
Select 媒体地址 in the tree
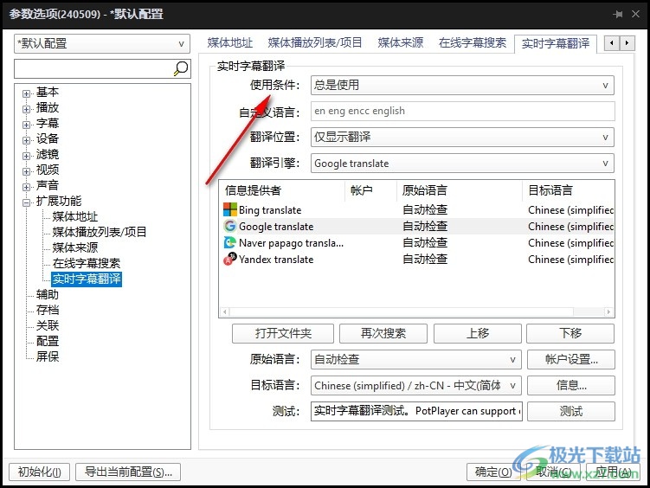(75, 216)
